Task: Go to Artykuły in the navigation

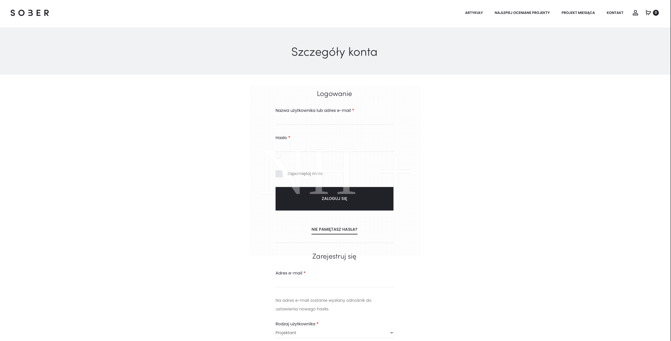Action: point(474,13)
